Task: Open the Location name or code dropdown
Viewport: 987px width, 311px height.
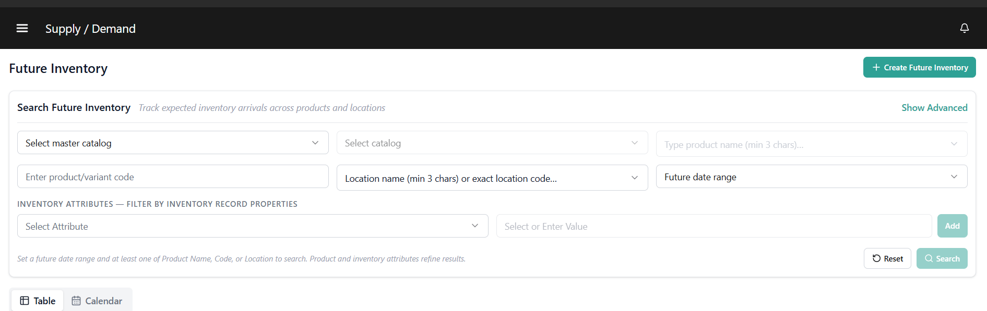Action: coord(492,178)
